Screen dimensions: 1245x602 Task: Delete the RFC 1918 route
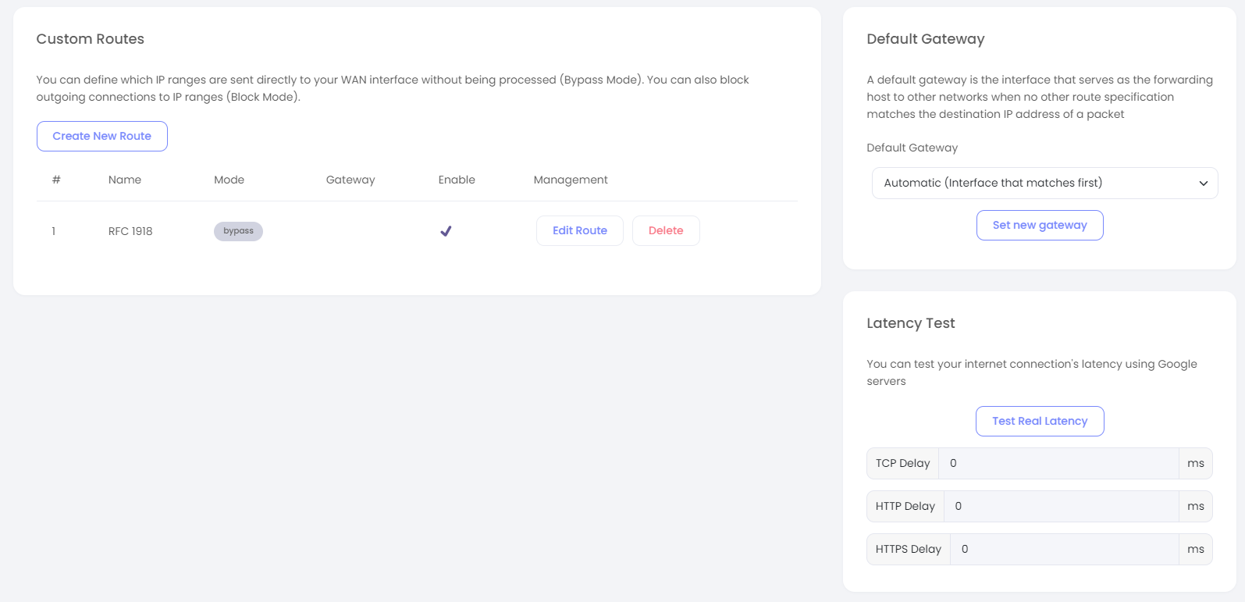coord(665,230)
